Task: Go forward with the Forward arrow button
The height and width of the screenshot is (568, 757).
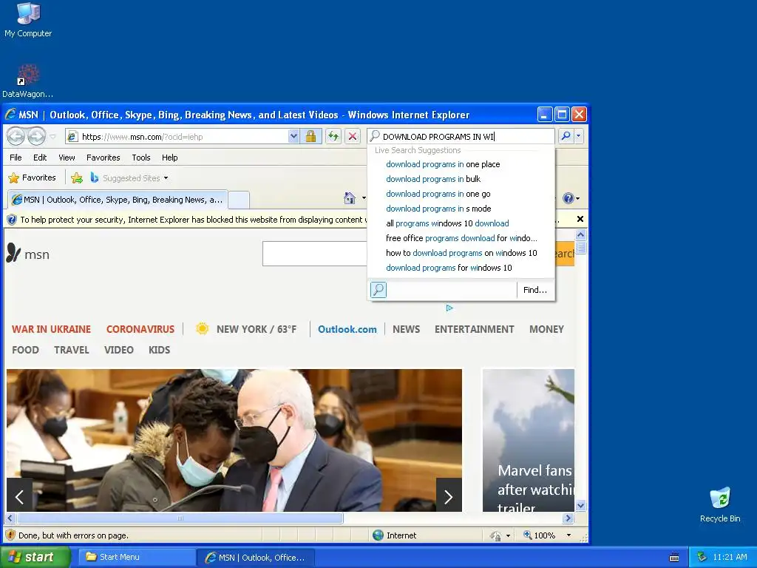Action: [x=36, y=136]
